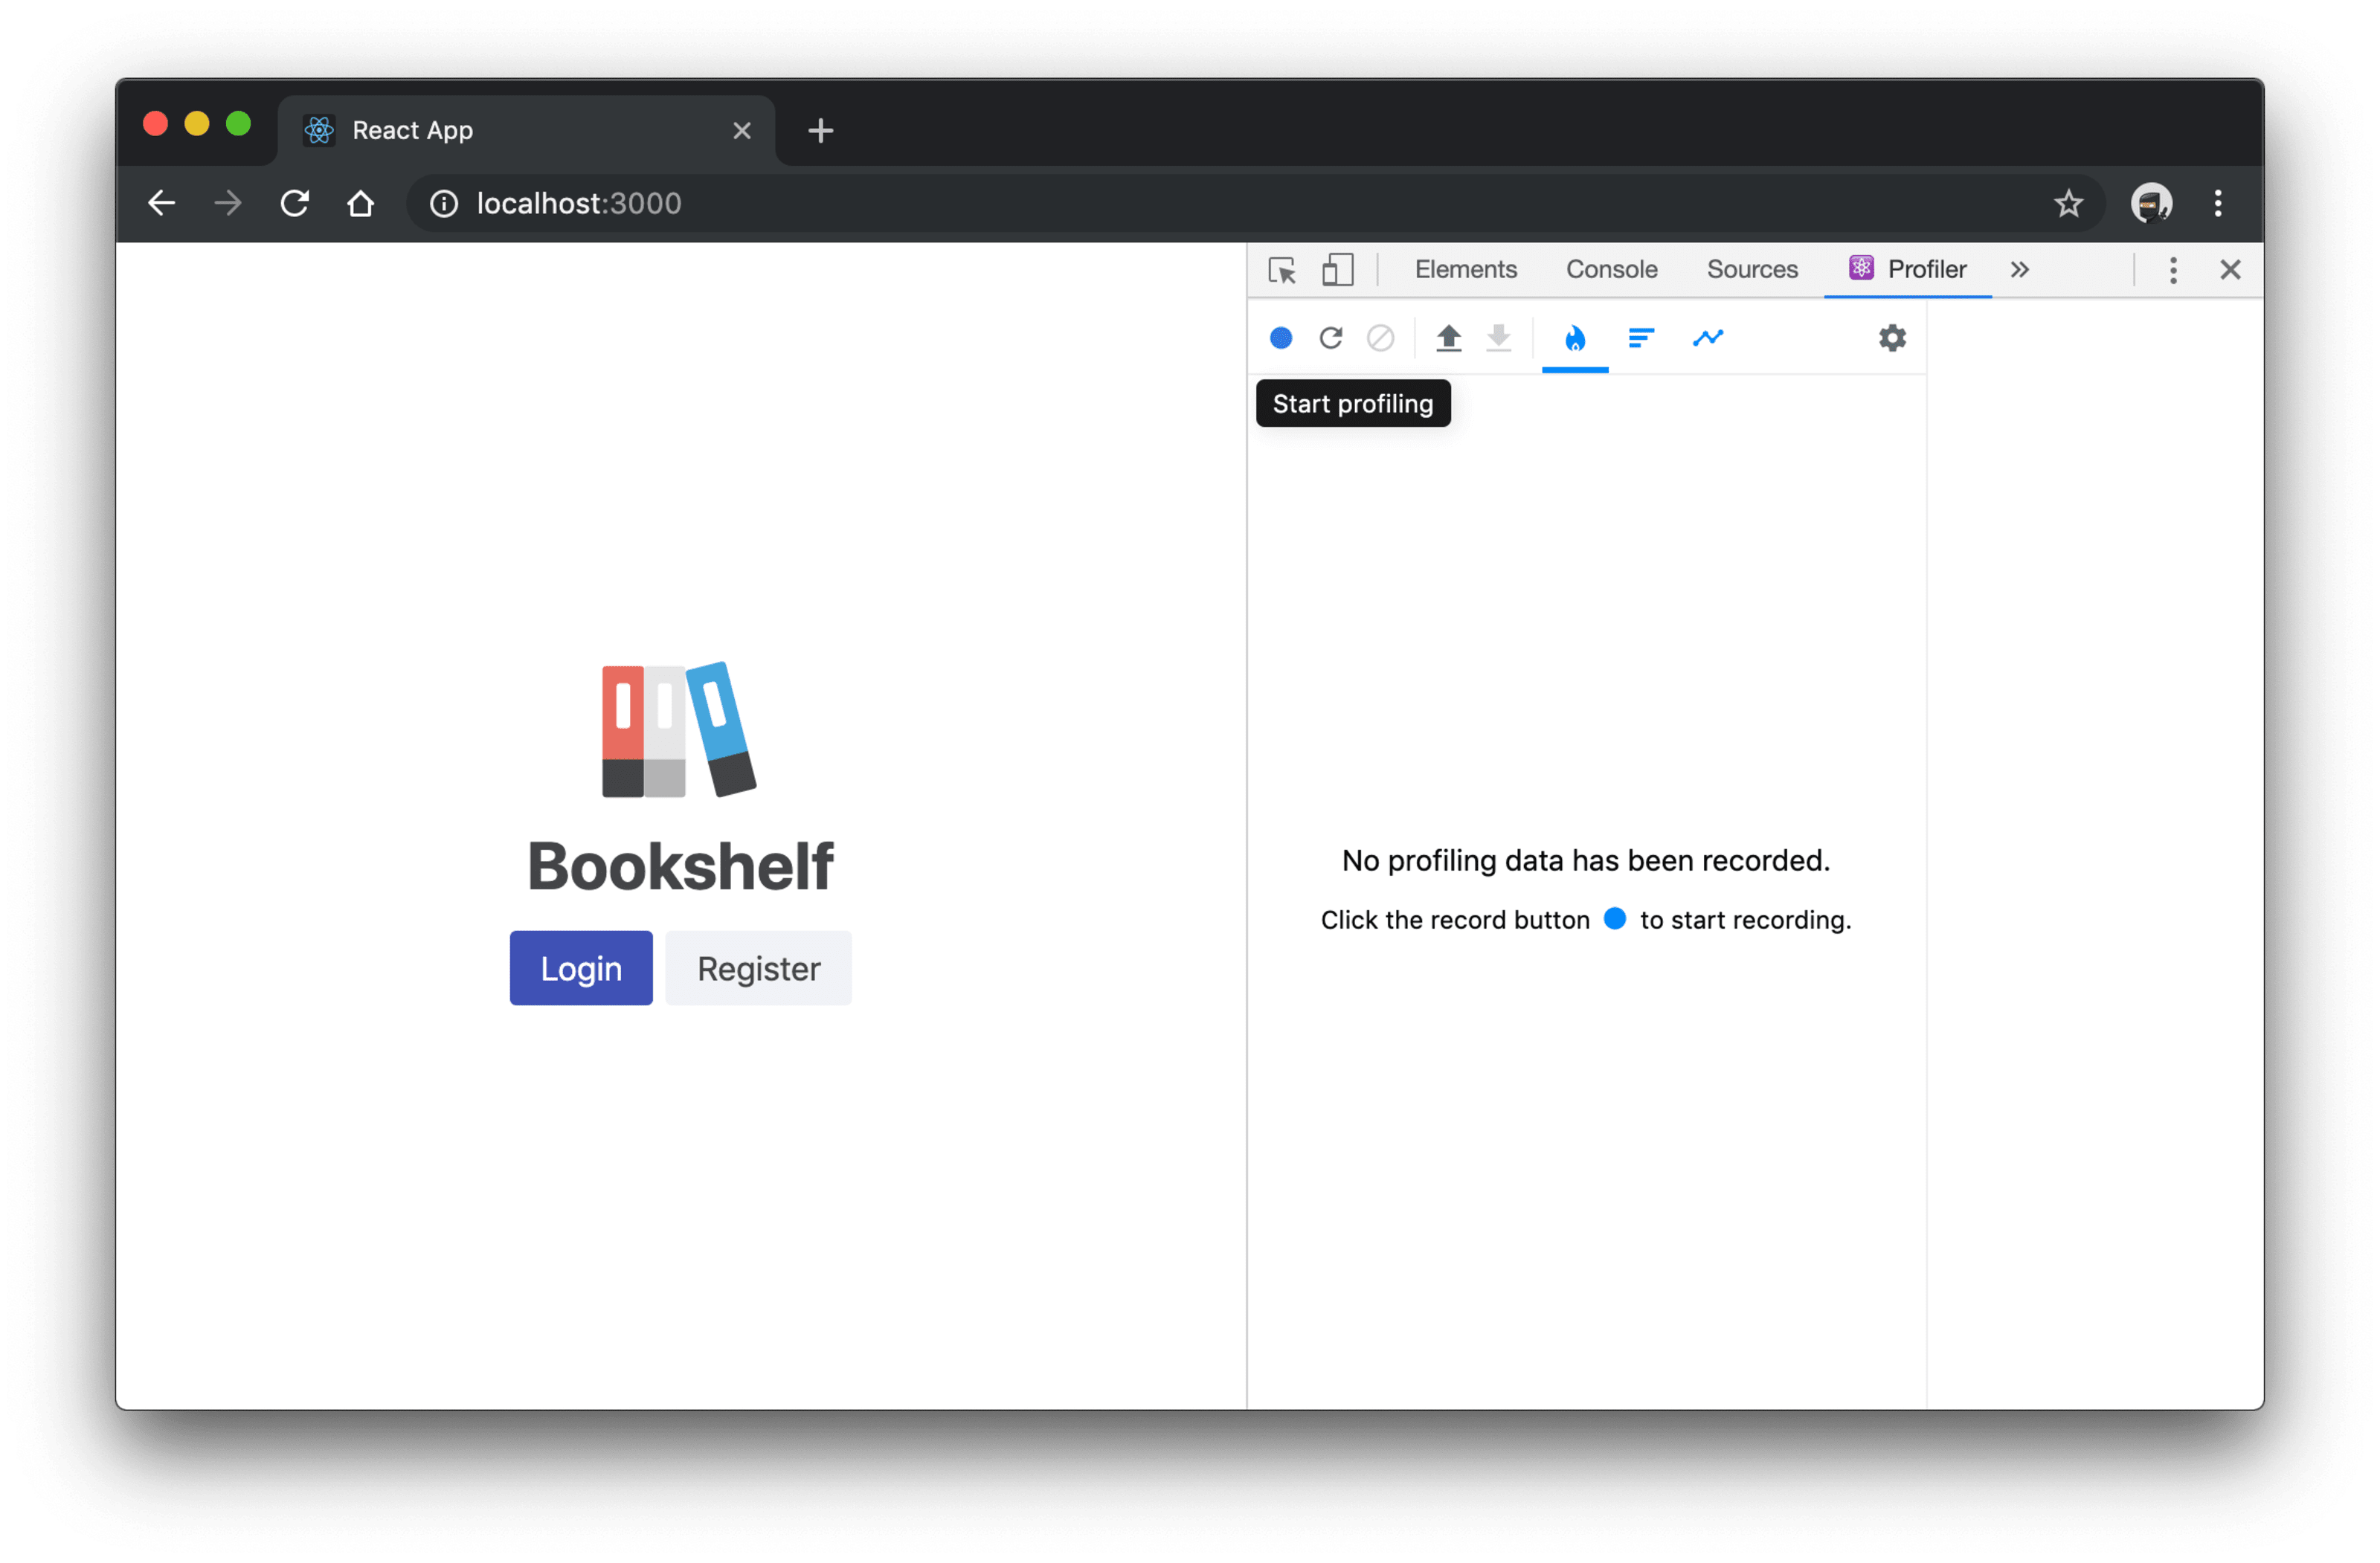2380x1563 pixels.
Task: Bookmark this page with the star
Action: (2068, 204)
